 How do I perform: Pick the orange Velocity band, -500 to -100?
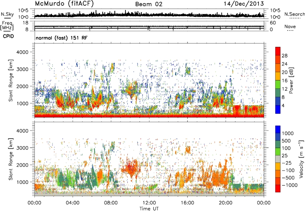pyautogui.click(x=278, y=174)
